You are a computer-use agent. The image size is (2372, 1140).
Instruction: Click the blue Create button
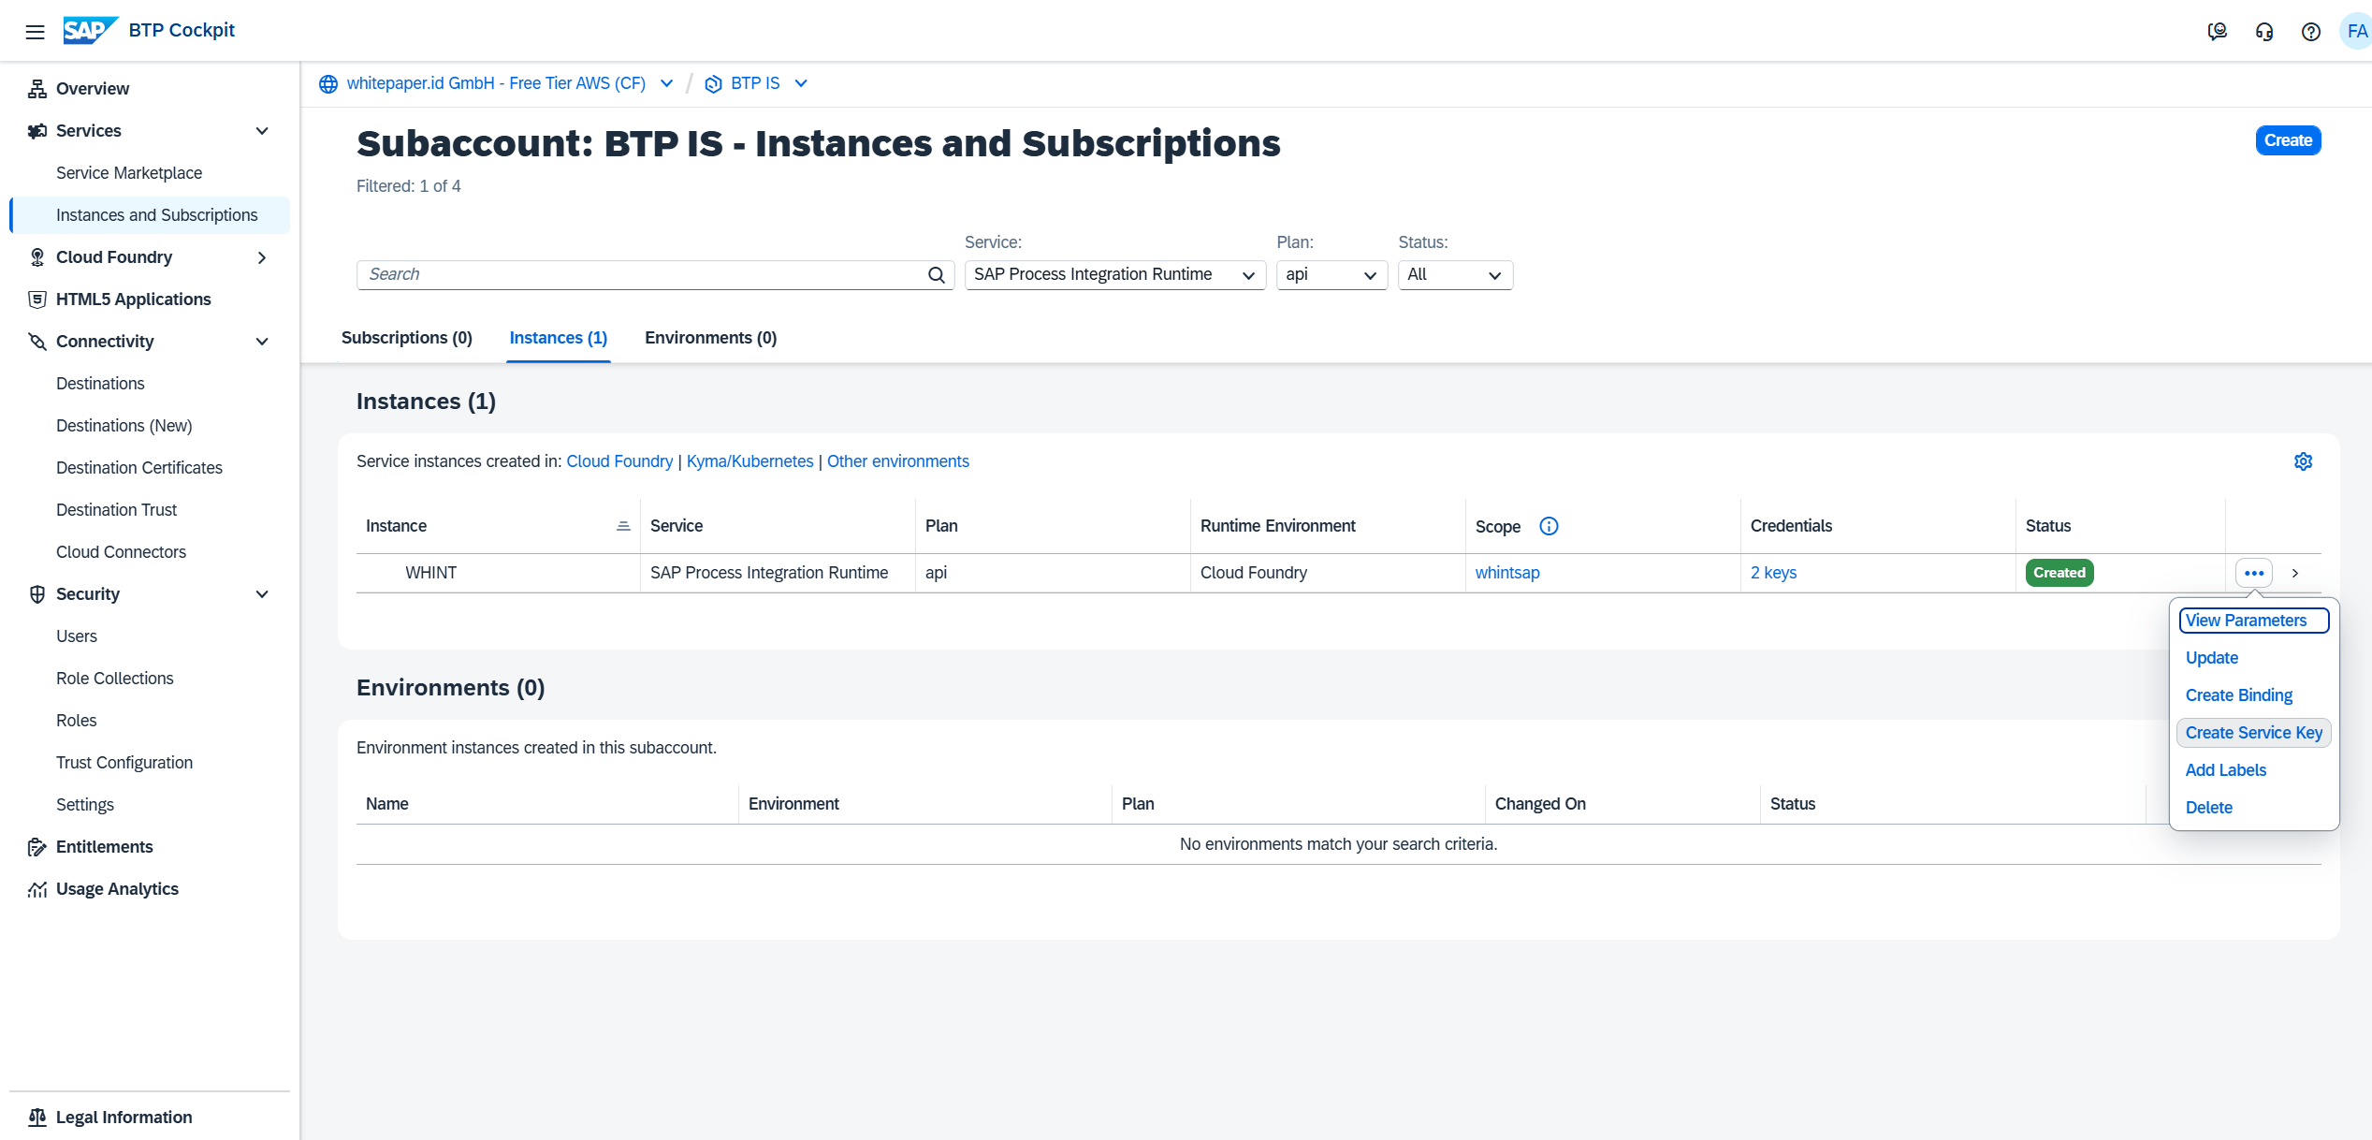2287,140
